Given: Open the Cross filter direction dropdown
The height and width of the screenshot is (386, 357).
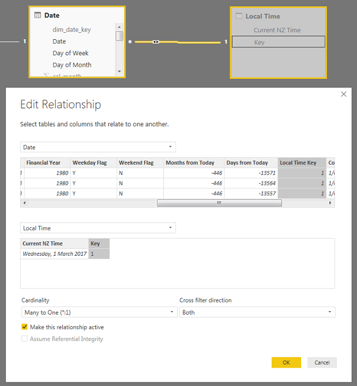Looking at the screenshot, I should [x=257, y=312].
